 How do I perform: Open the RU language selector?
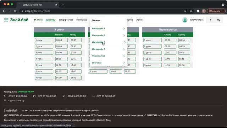coord(218,20)
